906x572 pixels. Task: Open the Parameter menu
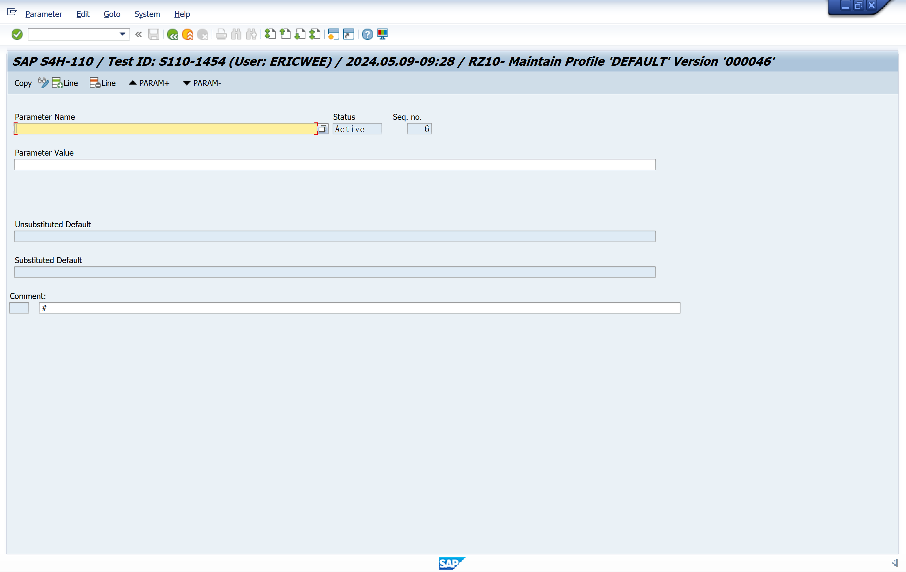(x=44, y=14)
